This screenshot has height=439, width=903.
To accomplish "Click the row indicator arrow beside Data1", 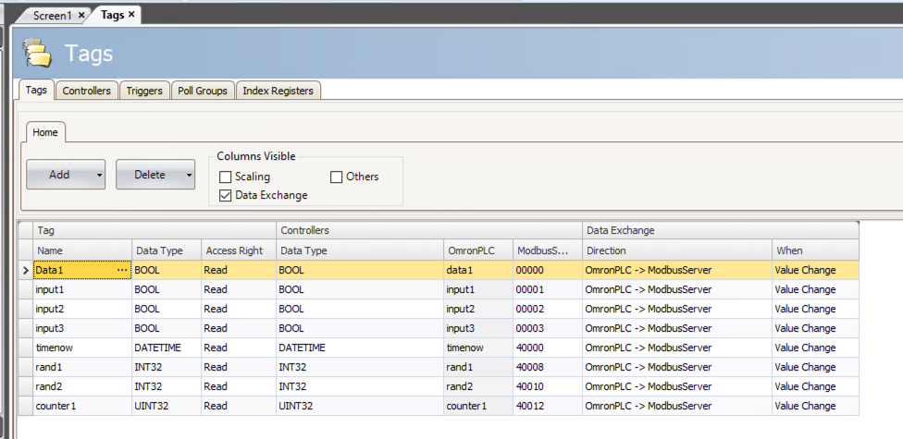I will [x=25, y=270].
